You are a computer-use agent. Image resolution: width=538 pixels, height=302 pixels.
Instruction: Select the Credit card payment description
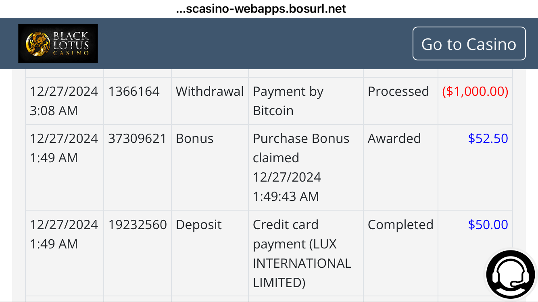(x=302, y=253)
